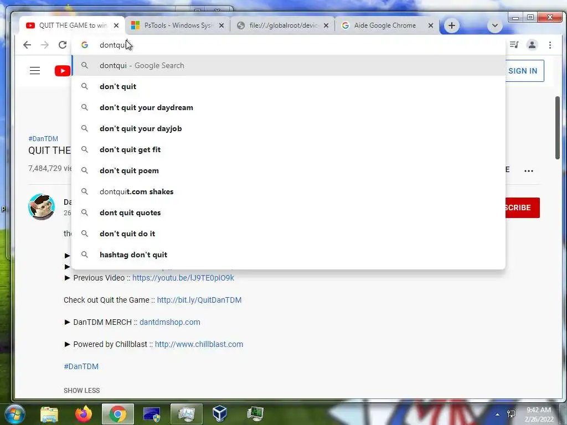Open video more actions ellipsis
The image size is (567, 425).
[529, 171]
